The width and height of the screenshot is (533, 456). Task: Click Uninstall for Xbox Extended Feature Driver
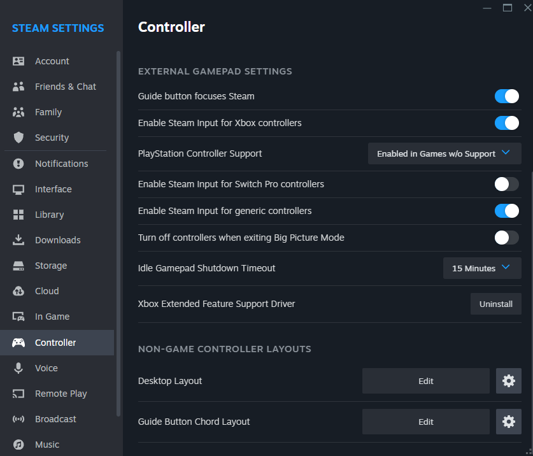[x=495, y=304]
